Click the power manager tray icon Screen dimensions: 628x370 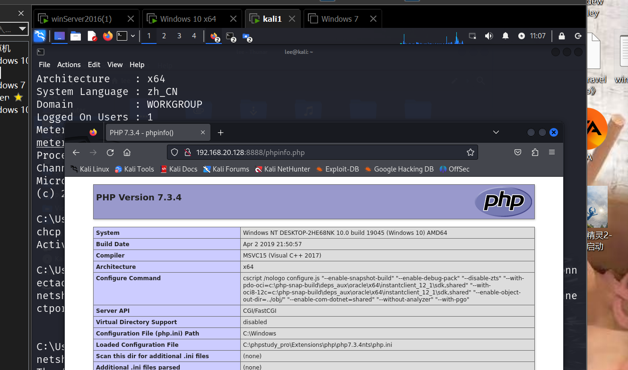click(522, 36)
